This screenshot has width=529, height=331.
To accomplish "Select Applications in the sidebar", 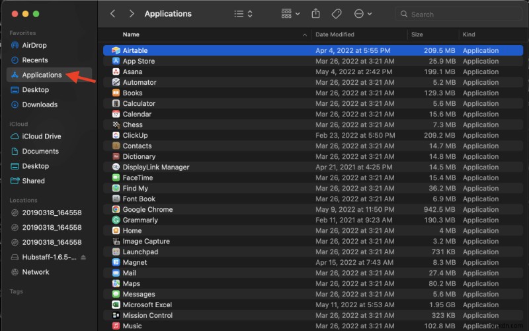I will click(x=49, y=75).
